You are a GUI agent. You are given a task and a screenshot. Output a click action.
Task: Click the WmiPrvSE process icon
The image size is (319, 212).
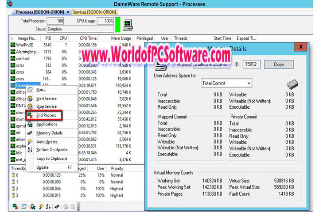13,45
